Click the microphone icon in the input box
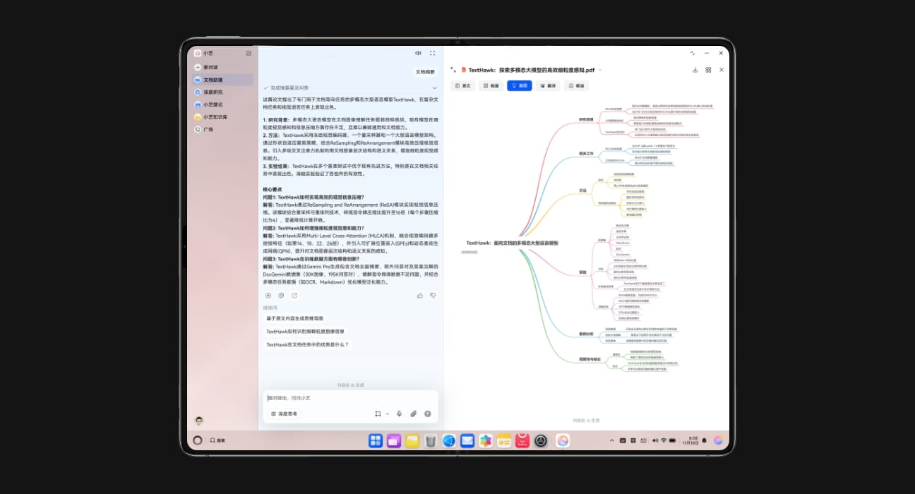The width and height of the screenshot is (915, 494). 399,414
